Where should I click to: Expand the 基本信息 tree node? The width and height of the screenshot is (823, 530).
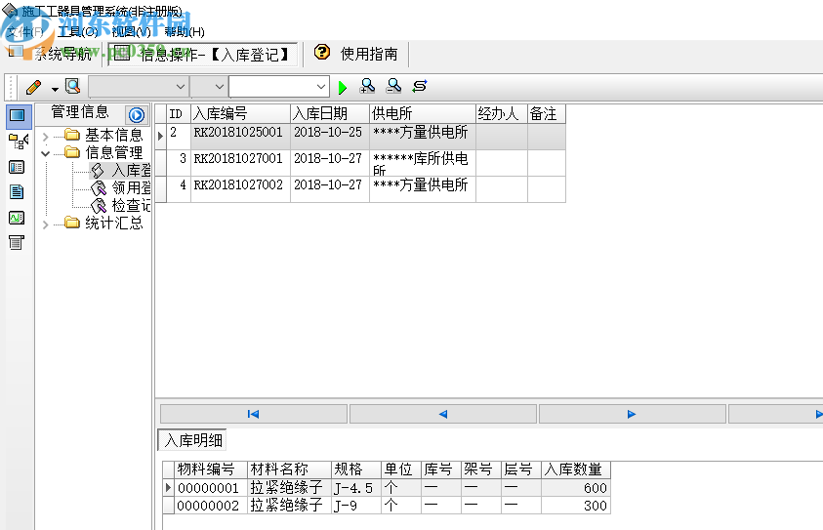[x=46, y=137]
